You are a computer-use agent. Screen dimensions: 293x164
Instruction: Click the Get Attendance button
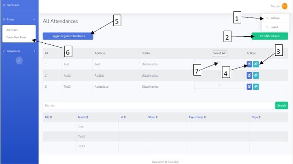coord(270,36)
